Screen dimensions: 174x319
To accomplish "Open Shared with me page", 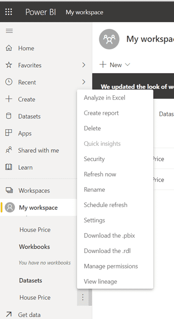I will pos(39,150).
